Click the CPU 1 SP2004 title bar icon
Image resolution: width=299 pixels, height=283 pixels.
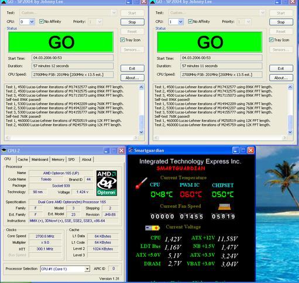[x=152, y=2]
